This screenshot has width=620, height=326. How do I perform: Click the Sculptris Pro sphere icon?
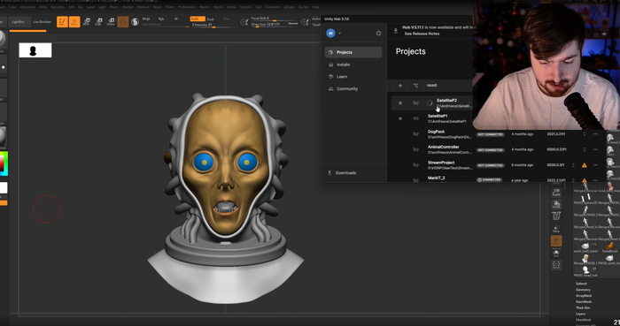click(x=135, y=22)
